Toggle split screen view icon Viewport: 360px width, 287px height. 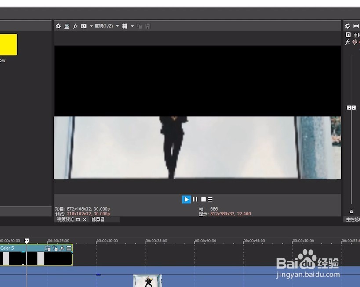click(x=84, y=26)
